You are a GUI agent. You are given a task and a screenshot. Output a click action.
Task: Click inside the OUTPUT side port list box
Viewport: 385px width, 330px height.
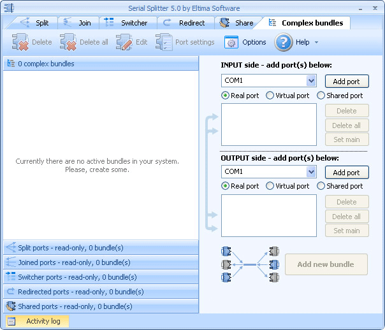pyautogui.click(x=269, y=215)
